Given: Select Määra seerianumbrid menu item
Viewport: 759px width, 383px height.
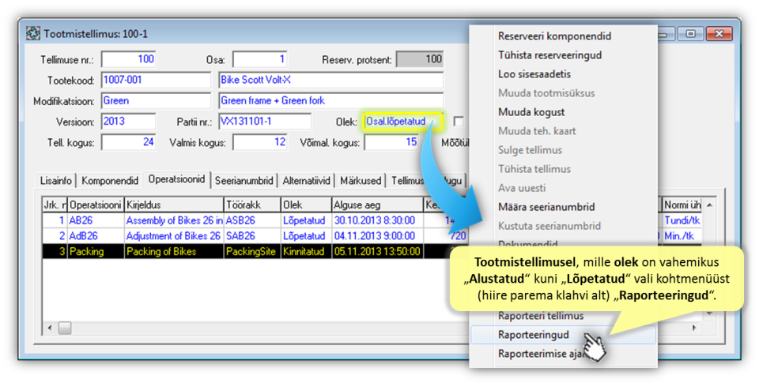Looking at the screenshot, I should tap(546, 207).
